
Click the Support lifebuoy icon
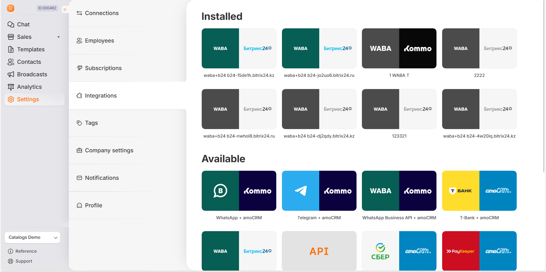click(11, 261)
